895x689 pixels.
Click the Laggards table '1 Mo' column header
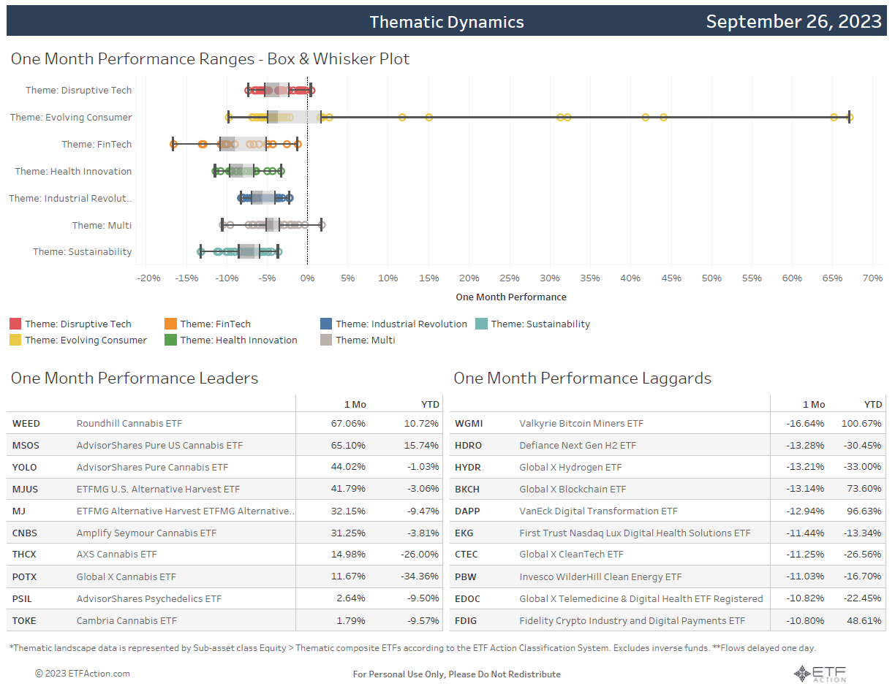(x=814, y=405)
